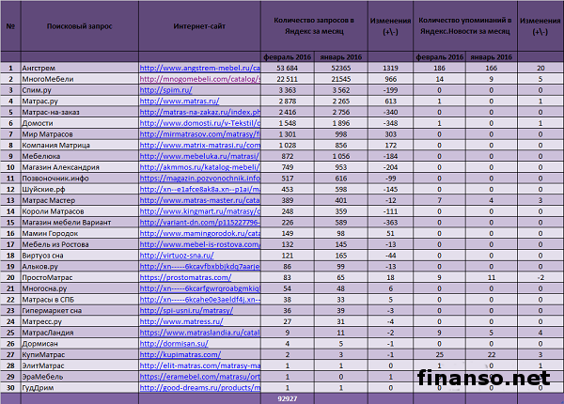Click the total cell showing 92927
The width and height of the screenshot is (564, 404).
click(x=288, y=398)
